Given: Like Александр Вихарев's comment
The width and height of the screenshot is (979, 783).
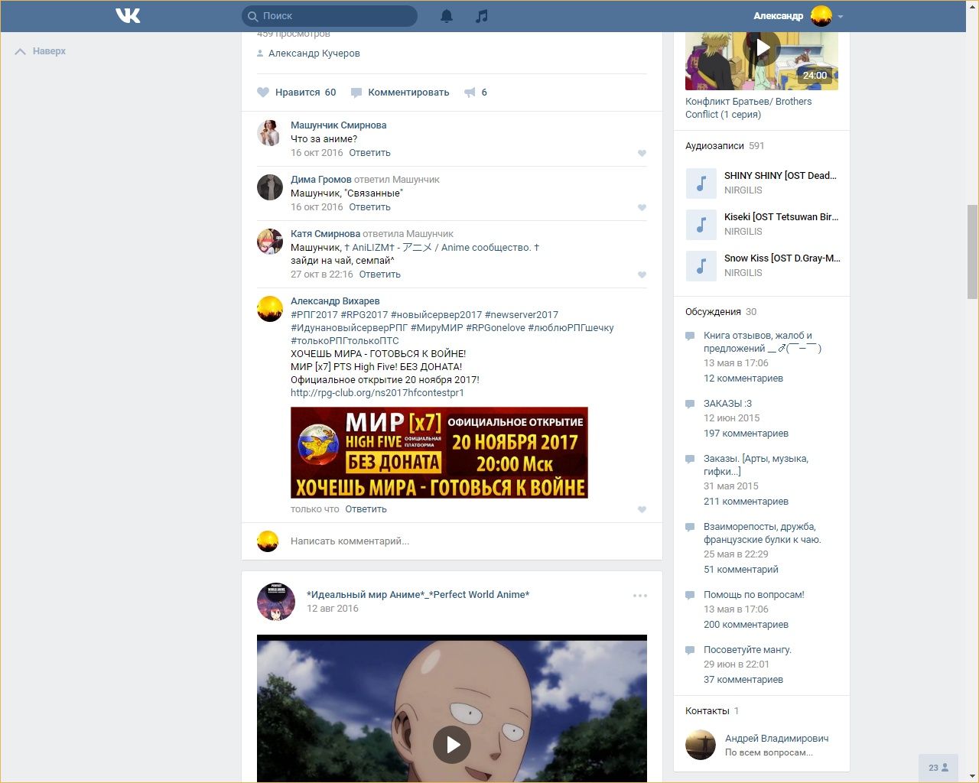Looking at the screenshot, I should (642, 509).
